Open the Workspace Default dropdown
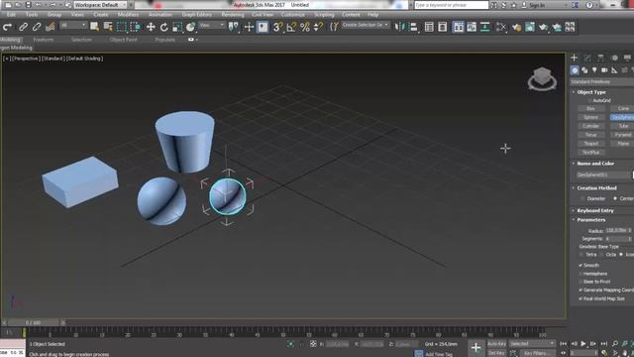 100,5
